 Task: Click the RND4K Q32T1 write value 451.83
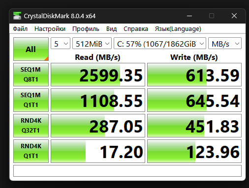tap(194, 126)
